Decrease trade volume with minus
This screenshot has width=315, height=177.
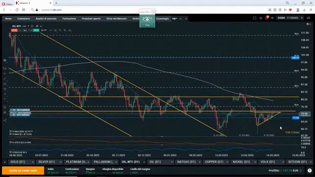click(19, 30)
